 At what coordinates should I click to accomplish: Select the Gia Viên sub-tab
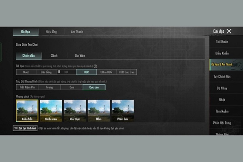[x=80, y=55]
